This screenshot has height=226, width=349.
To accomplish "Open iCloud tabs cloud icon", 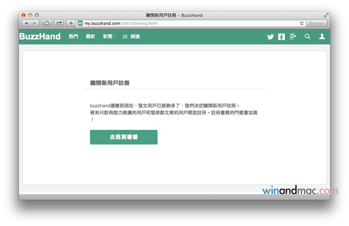I will click(x=47, y=23).
